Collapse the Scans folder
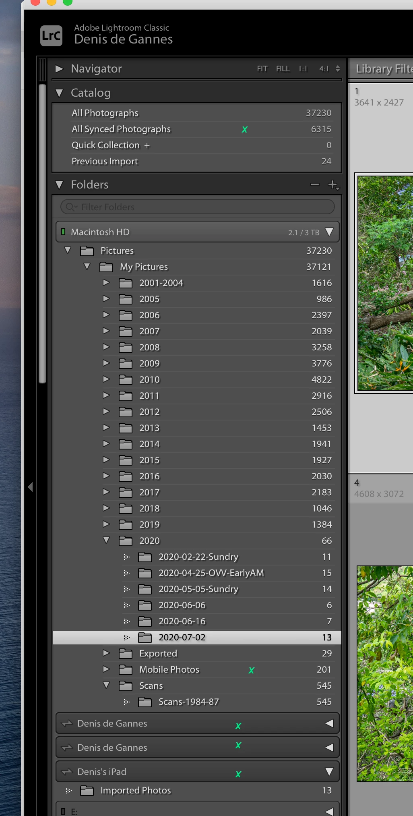 [x=106, y=686]
